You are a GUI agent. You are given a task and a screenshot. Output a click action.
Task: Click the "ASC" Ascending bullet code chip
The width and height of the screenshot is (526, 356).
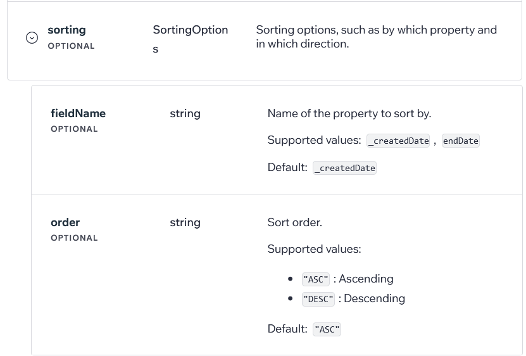(x=316, y=279)
